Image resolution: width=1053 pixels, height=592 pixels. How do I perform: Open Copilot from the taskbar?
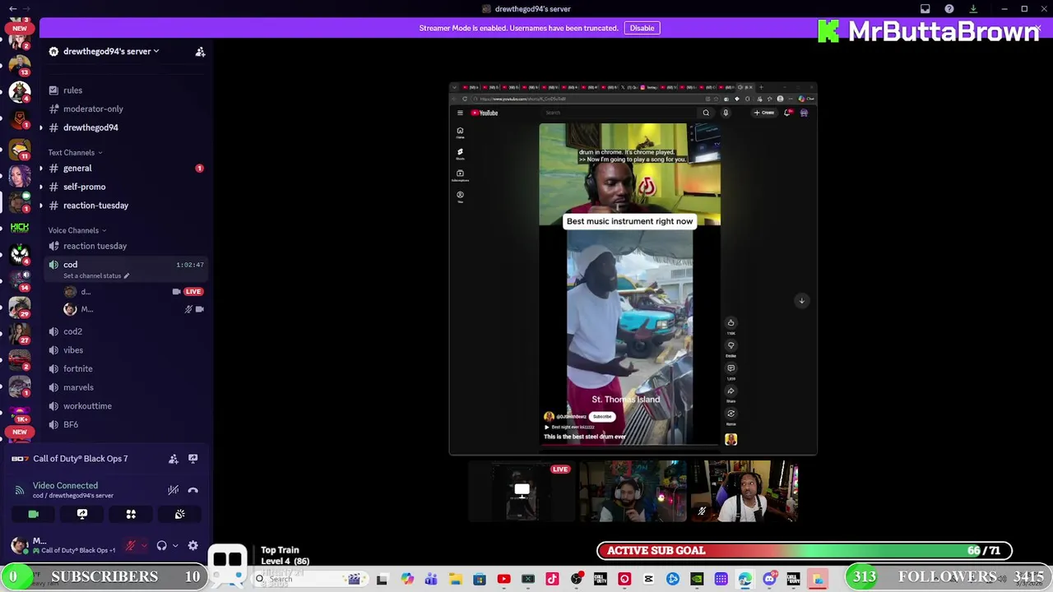point(407,579)
